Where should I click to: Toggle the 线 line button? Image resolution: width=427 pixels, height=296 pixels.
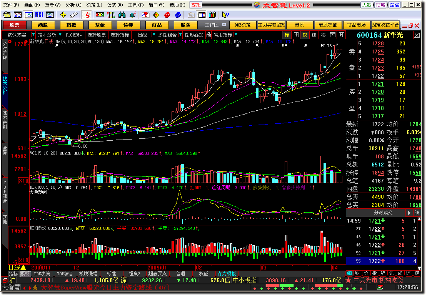point(314,35)
